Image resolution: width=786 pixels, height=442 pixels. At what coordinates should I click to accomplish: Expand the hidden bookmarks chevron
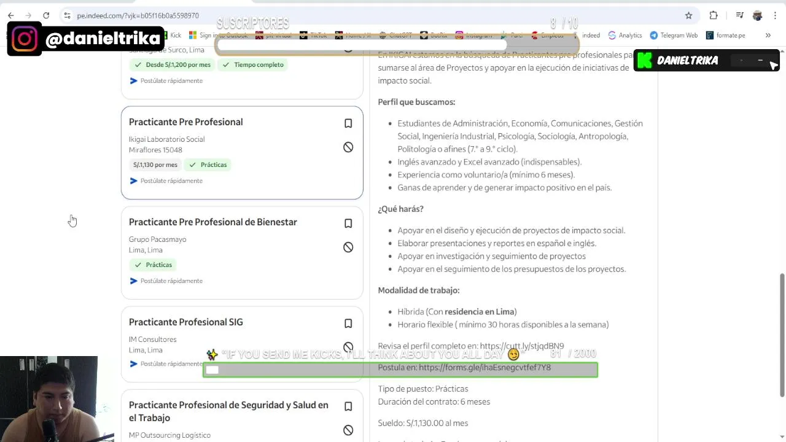pyautogui.click(x=768, y=36)
